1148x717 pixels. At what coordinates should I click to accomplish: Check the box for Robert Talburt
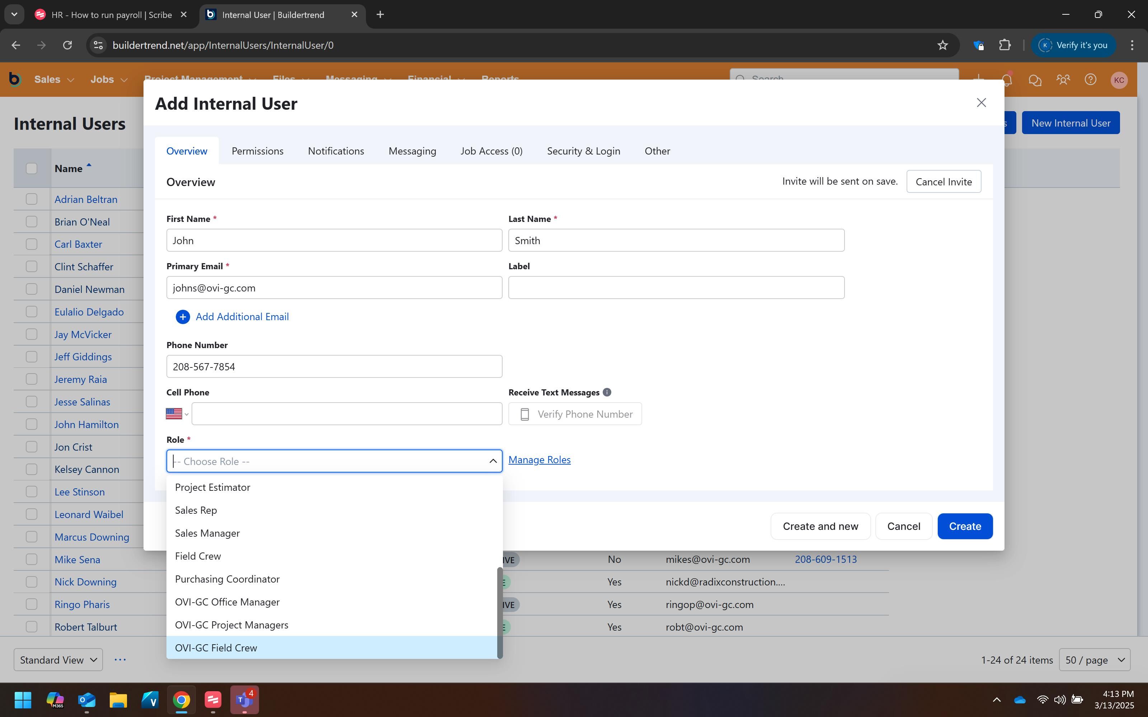[x=31, y=627]
